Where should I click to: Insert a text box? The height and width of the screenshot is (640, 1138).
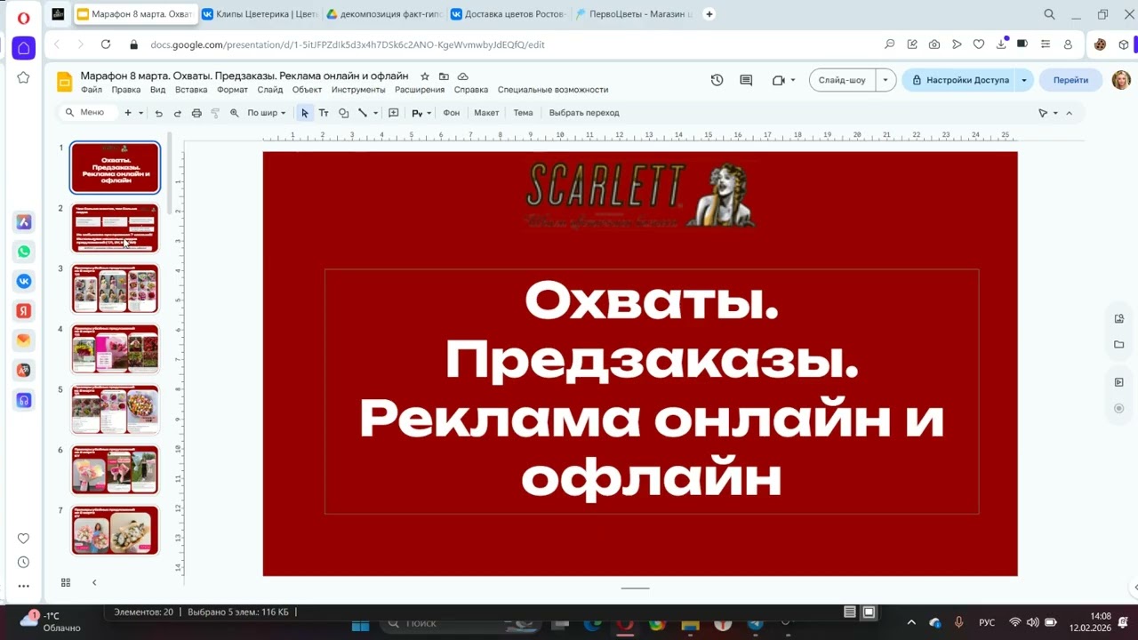[324, 113]
